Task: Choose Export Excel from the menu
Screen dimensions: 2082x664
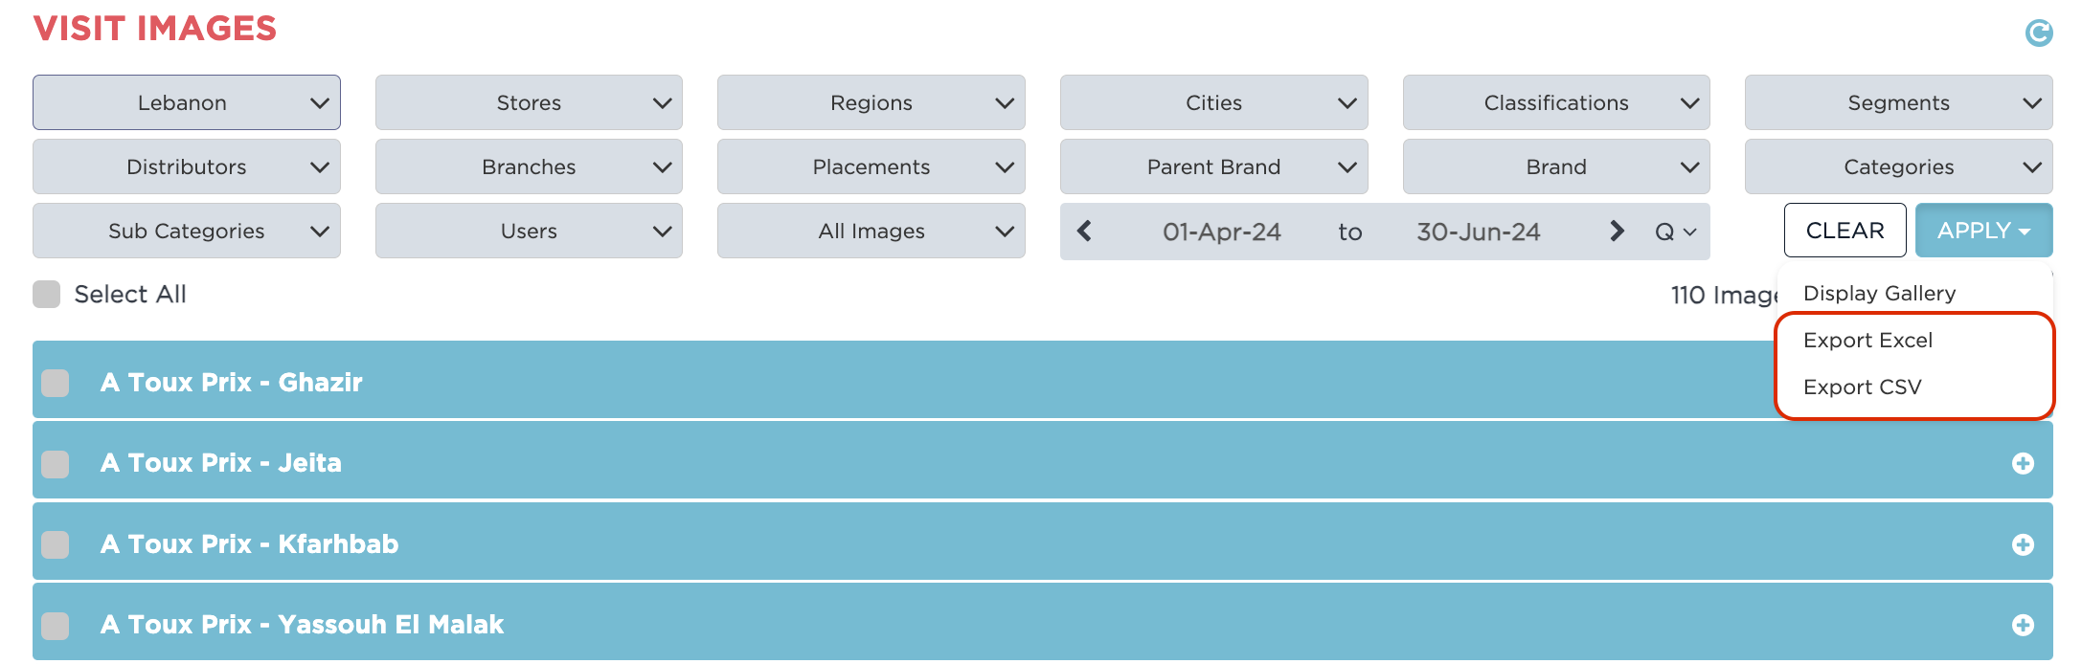Action: click(x=1867, y=341)
